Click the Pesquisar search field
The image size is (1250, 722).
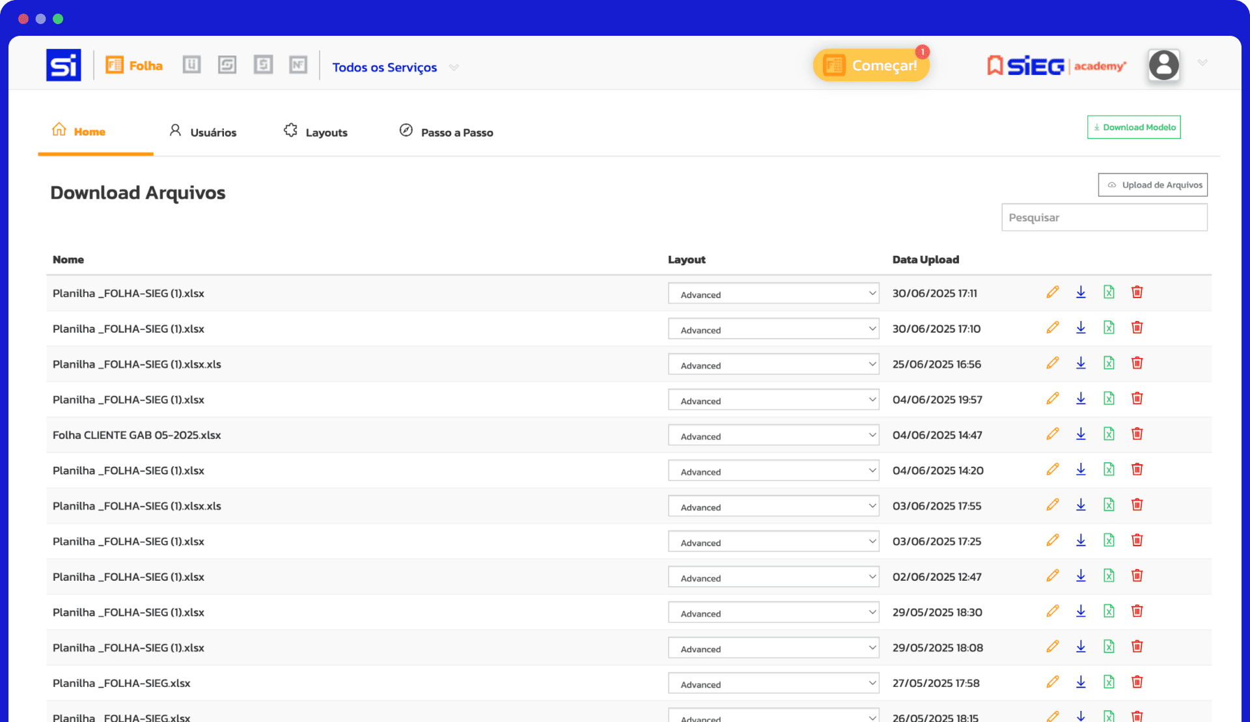(x=1104, y=217)
